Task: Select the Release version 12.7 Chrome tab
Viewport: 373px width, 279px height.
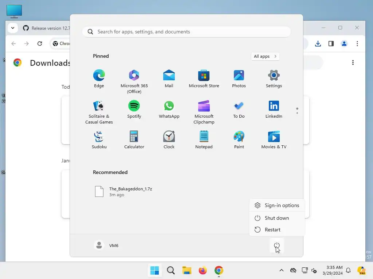Action: pos(46,28)
